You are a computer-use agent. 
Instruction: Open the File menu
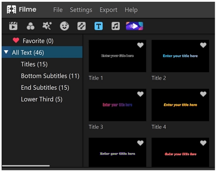pos(58,10)
